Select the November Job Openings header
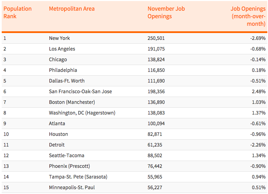 [x=166, y=12]
